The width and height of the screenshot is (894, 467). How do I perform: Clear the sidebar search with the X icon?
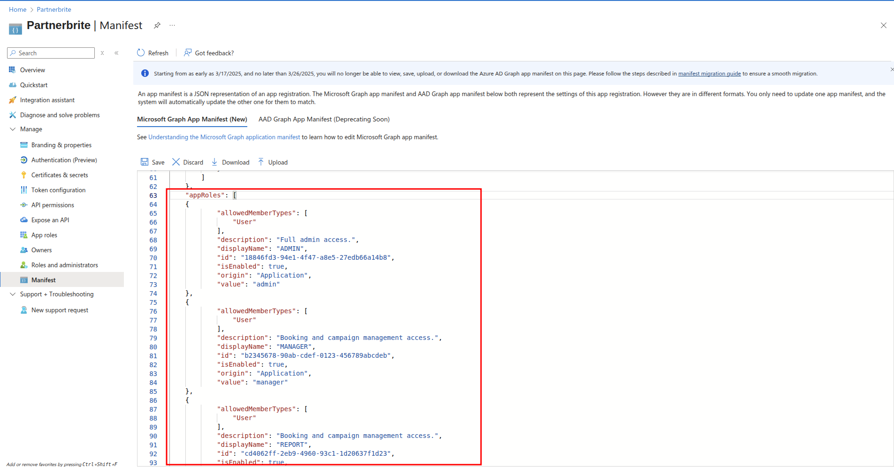(x=102, y=53)
